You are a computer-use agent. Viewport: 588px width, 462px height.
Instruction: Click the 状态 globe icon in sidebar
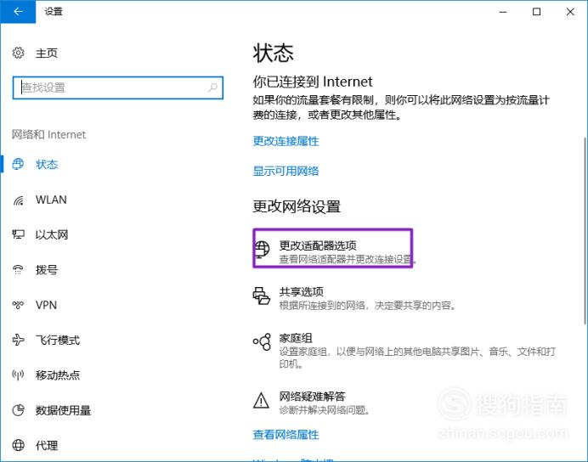tap(18, 164)
